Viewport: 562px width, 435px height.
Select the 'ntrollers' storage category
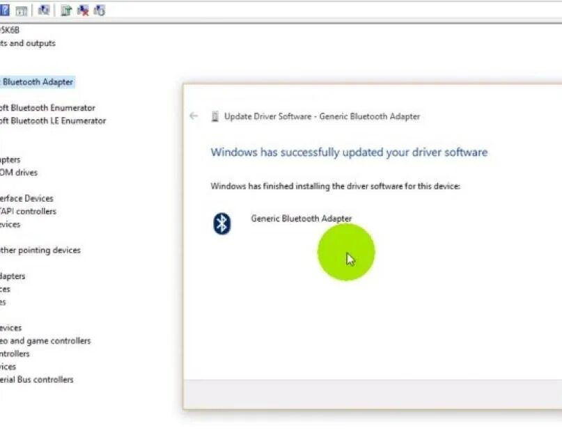[15, 354]
